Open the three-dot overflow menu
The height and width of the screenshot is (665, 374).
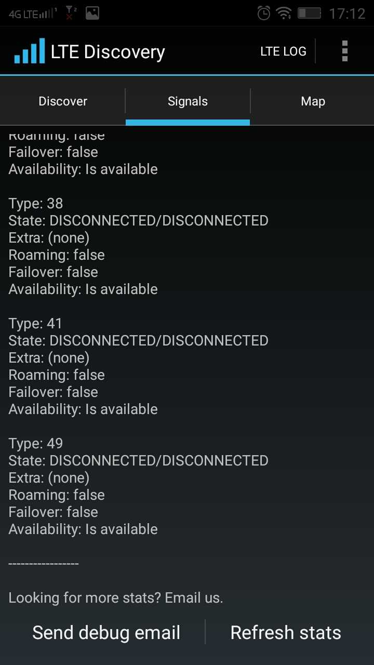tap(344, 51)
